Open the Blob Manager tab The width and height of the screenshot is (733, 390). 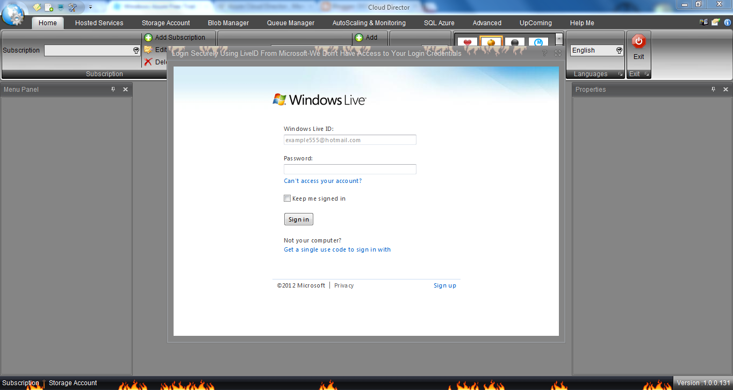tap(228, 23)
